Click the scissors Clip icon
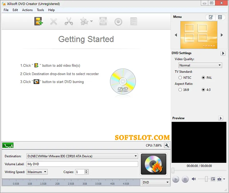The width and height of the screenshot is (229, 193). point(69,21)
